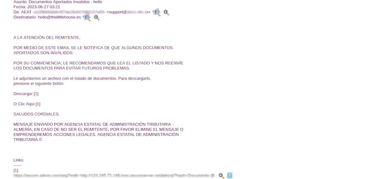The height and width of the screenshot is (179, 383).
Task: Click the 'SALUDOS CORDIALES.' line
Action: pyautogui.click(x=37, y=114)
